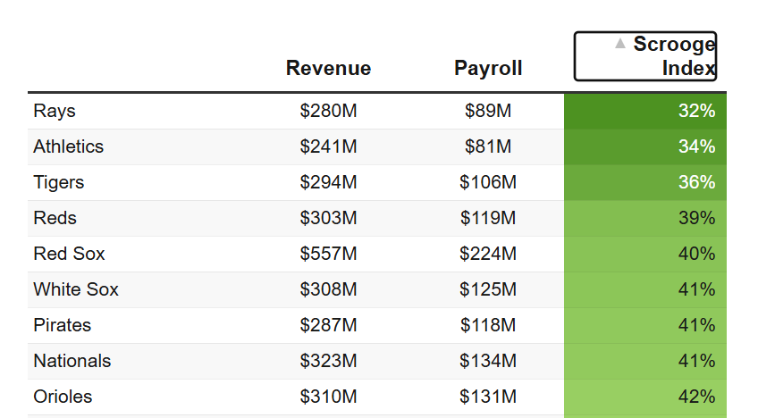Click the Orioles payroll value $131M
The width and height of the screenshot is (758, 418).
[488, 397]
